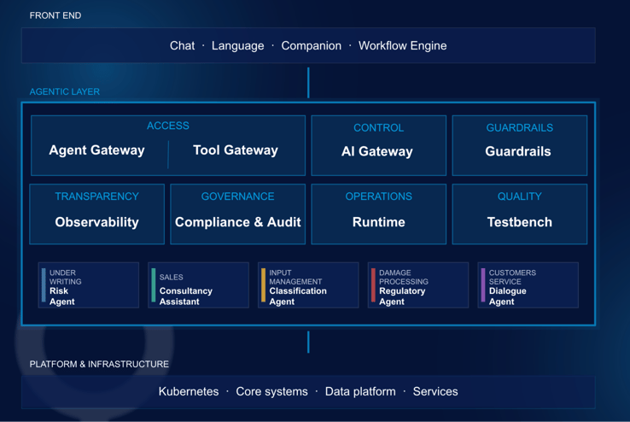Click the Chat front end item
The height and width of the screenshot is (422, 630).
click(182, 45)
